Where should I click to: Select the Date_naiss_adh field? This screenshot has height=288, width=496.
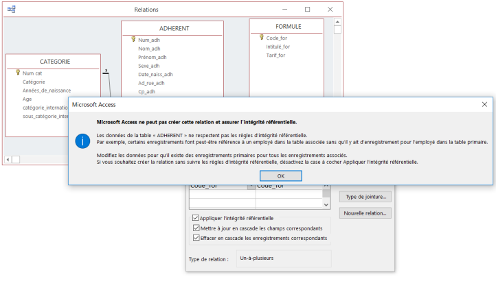click(155, 74)
